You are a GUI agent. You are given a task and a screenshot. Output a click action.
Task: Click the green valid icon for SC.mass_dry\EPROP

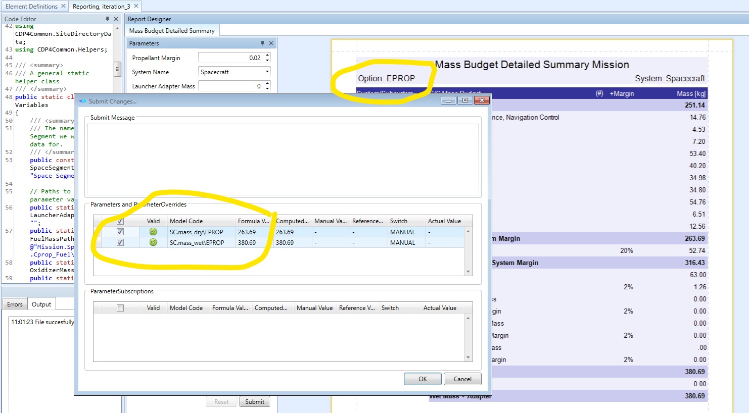[152, 231]
